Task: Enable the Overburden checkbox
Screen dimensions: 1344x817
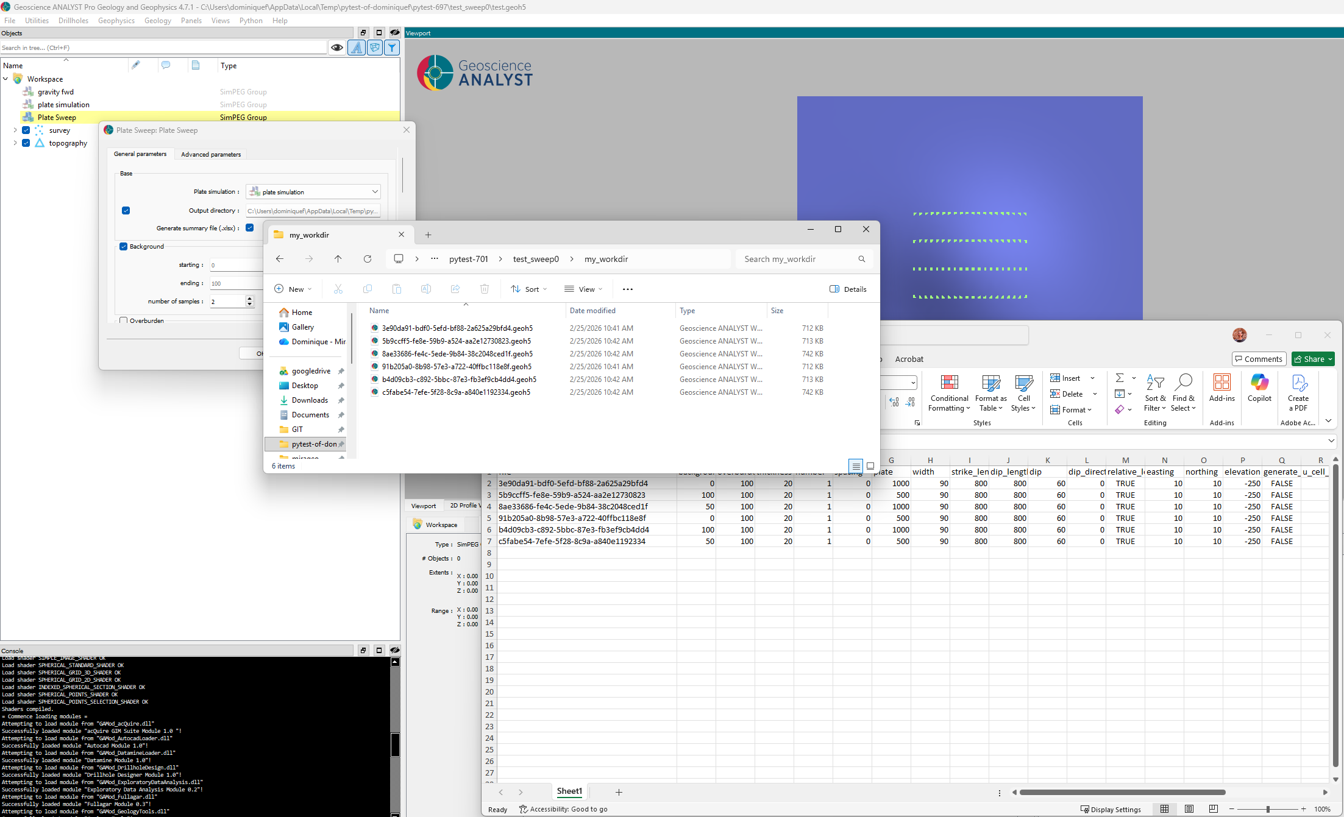Action: click(x=124, y=320)
